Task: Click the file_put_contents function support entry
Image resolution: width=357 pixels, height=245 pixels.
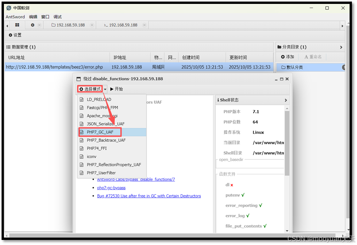Action: pyautogui.click(x=246, y=226)
